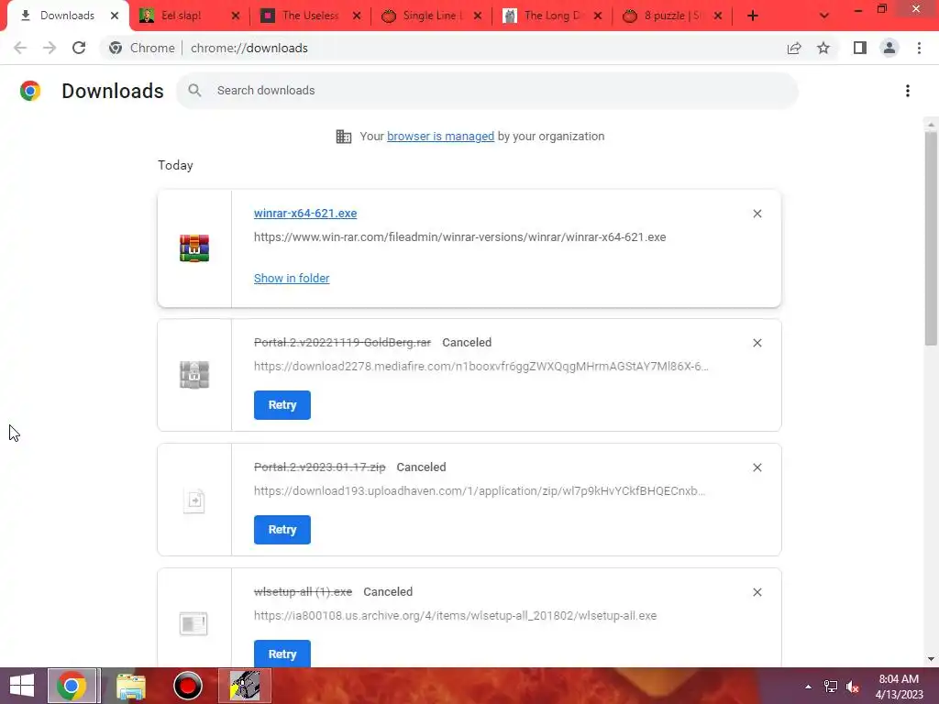Click the page vertical scrollbar thumb
This screenshot has width=939, height=704.
click(931, 238)
